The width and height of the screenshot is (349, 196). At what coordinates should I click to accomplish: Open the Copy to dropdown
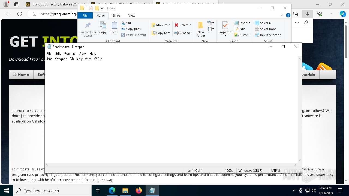[x=161, y=33]
